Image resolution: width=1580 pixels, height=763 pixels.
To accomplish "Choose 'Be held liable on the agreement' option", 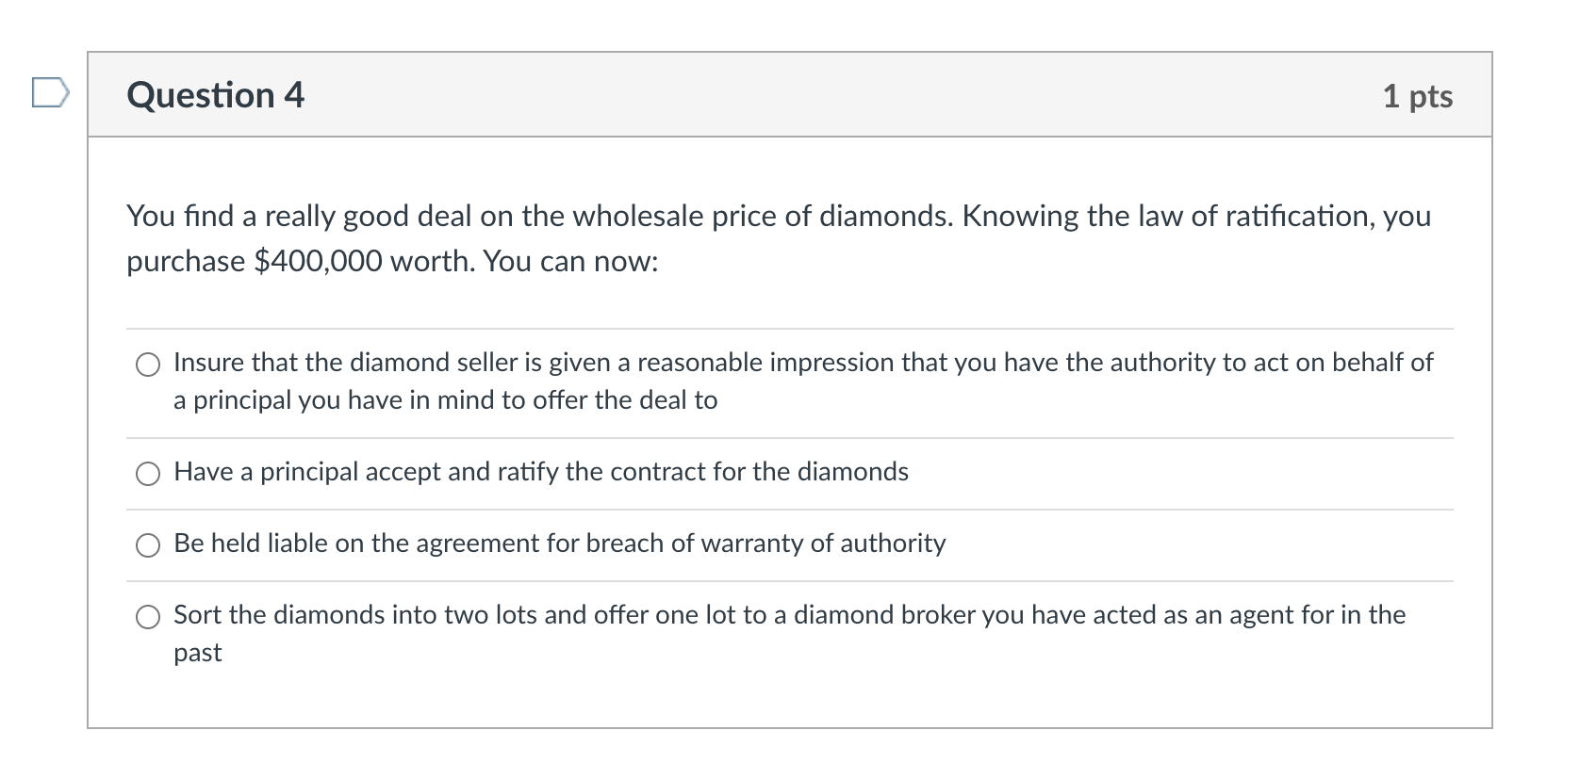I will [x=148, y=544].
